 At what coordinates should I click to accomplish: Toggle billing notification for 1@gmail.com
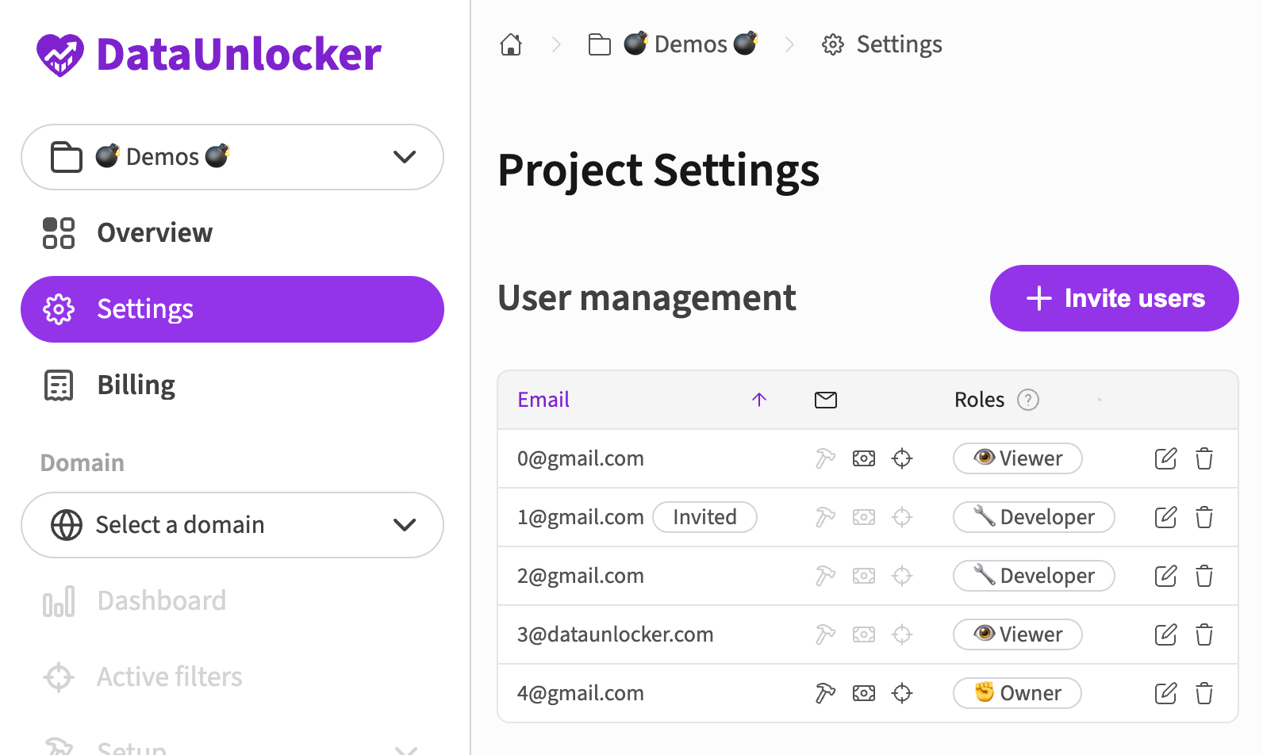coord(864,517)
